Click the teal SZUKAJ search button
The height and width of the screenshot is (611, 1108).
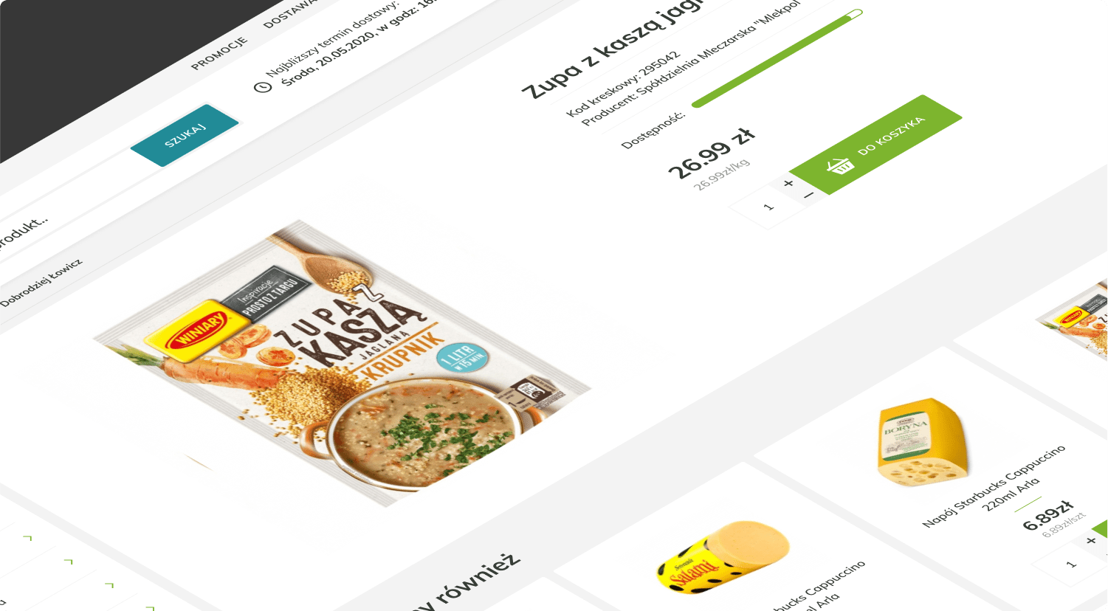click(185, 135)
